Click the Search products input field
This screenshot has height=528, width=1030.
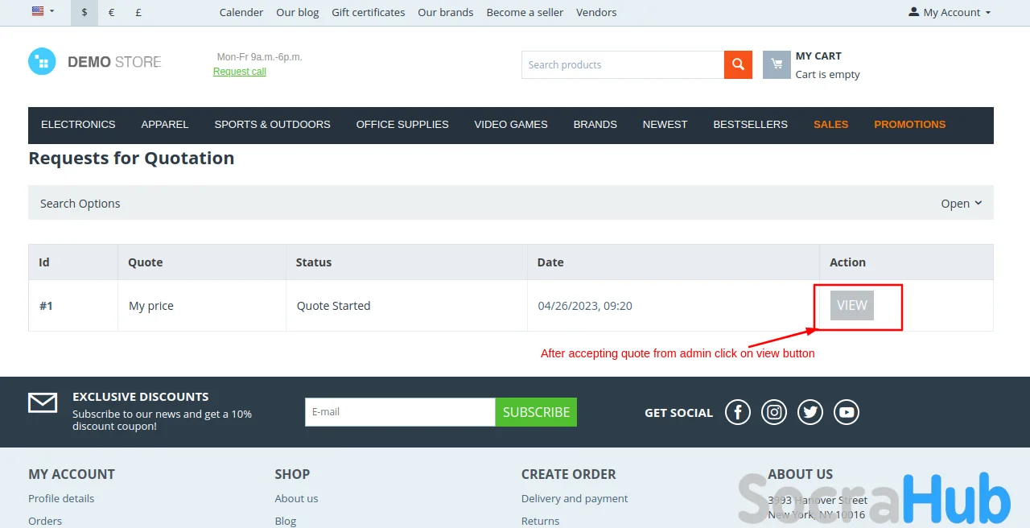[622, 65]
